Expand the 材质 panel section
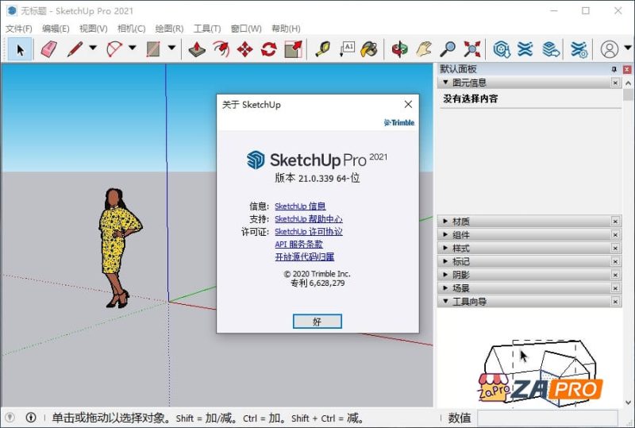Screen dimensions: 635x428 click(x=460, y=222)
